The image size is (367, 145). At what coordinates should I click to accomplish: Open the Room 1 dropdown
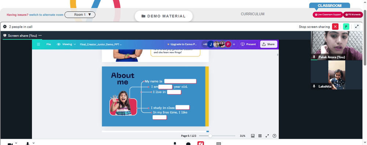80,15
